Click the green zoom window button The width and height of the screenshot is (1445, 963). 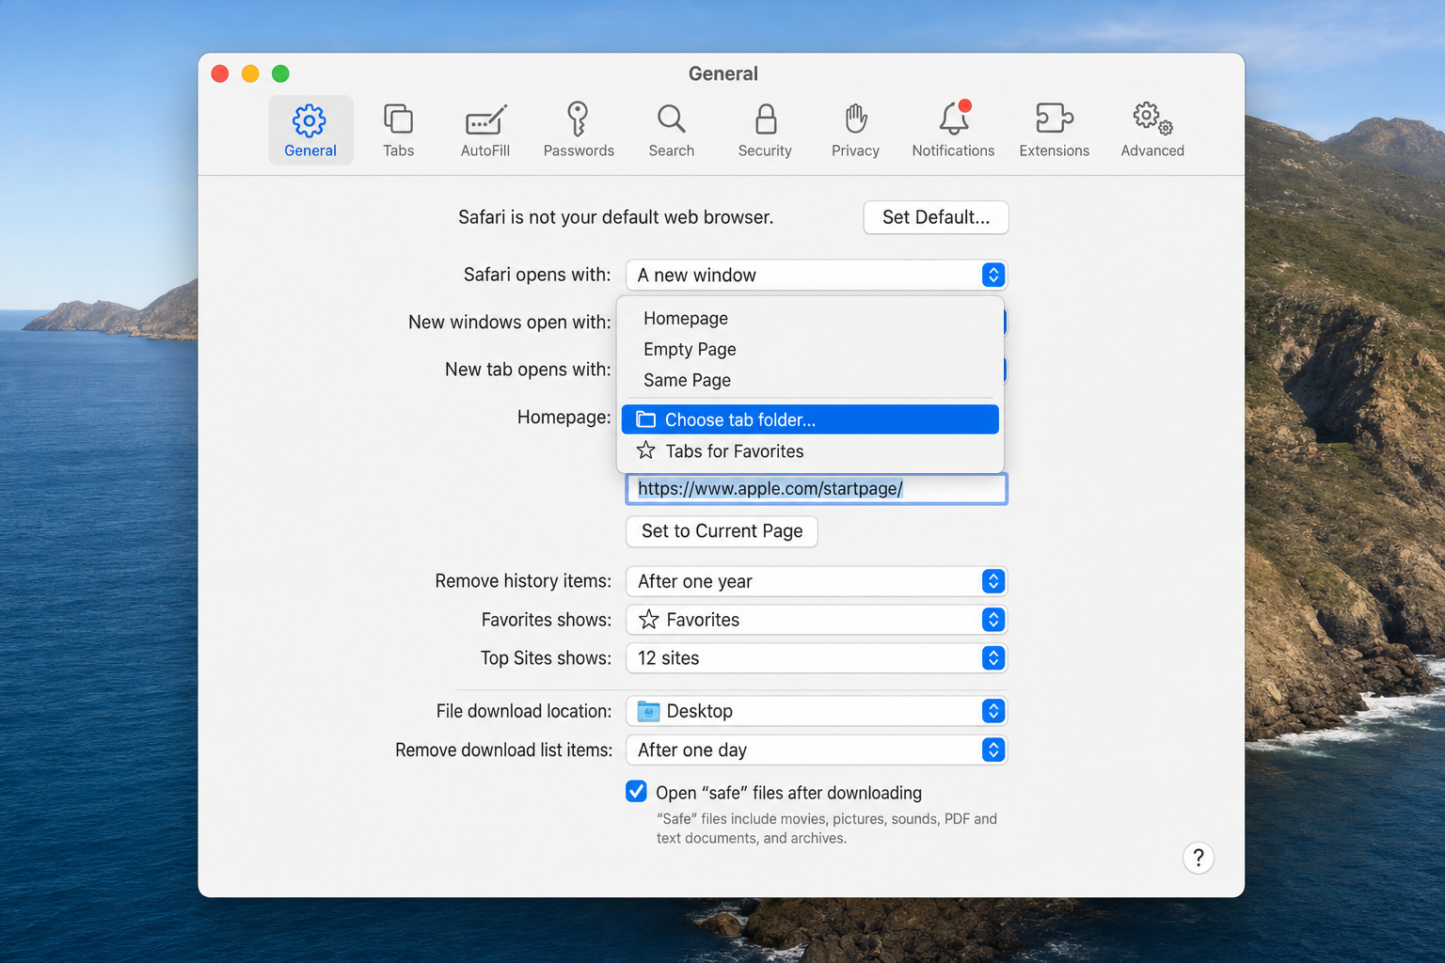click(280, 73)
